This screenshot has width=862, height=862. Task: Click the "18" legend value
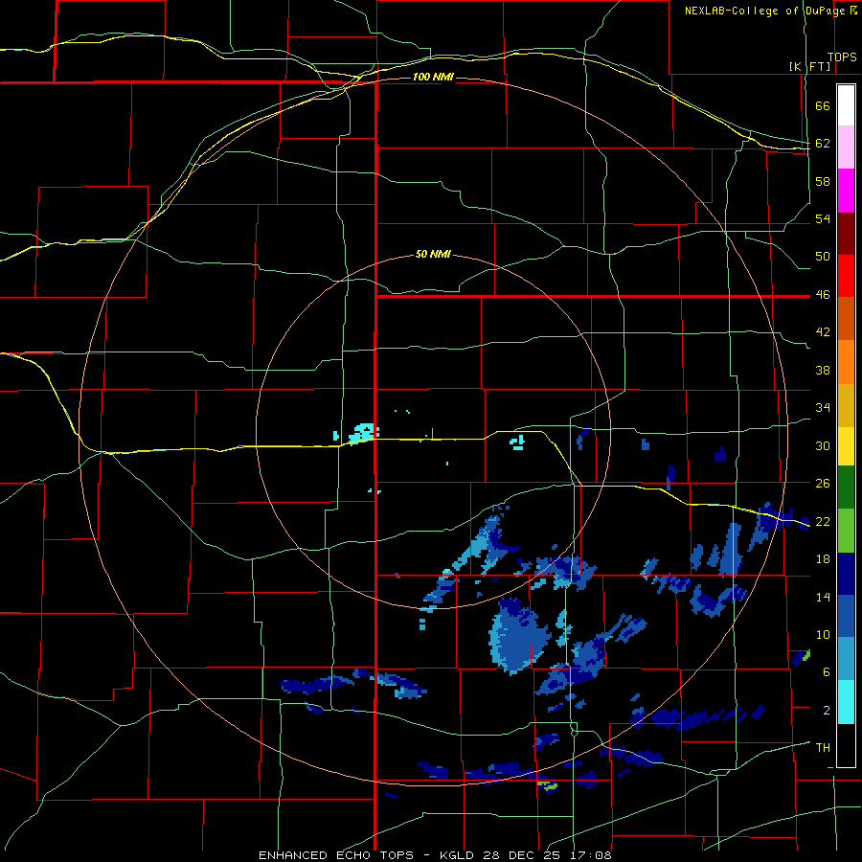click(x=823, y=559)
